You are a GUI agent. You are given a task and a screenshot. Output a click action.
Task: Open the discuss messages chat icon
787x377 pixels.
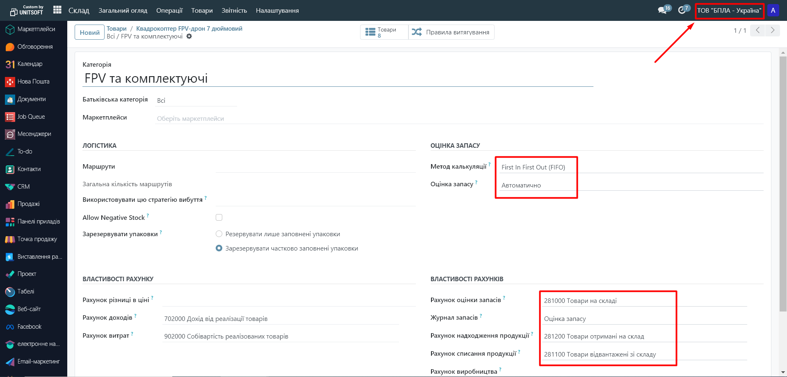(x=662, y=10)
